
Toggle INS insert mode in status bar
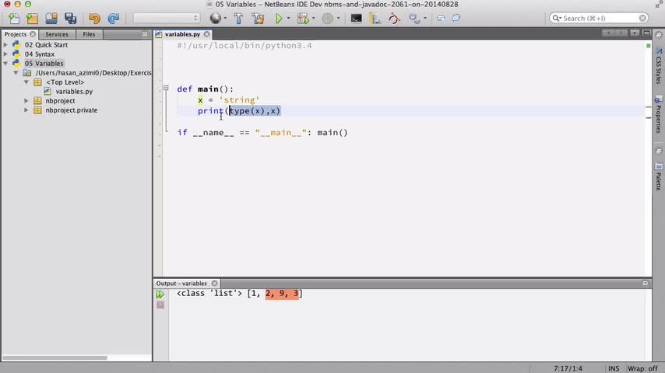tap(614, 368)
